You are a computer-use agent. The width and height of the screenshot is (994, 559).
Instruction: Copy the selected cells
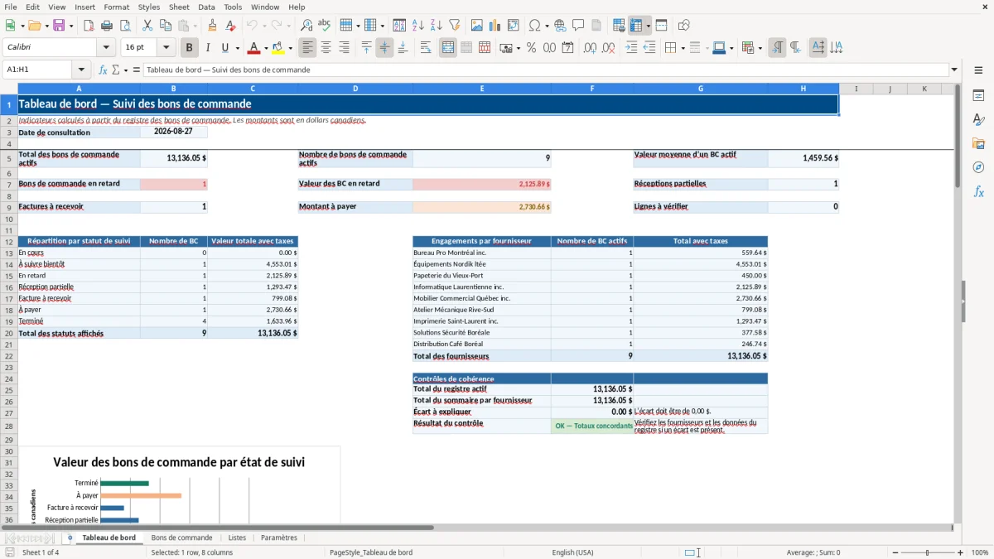[x=166, y=26]
